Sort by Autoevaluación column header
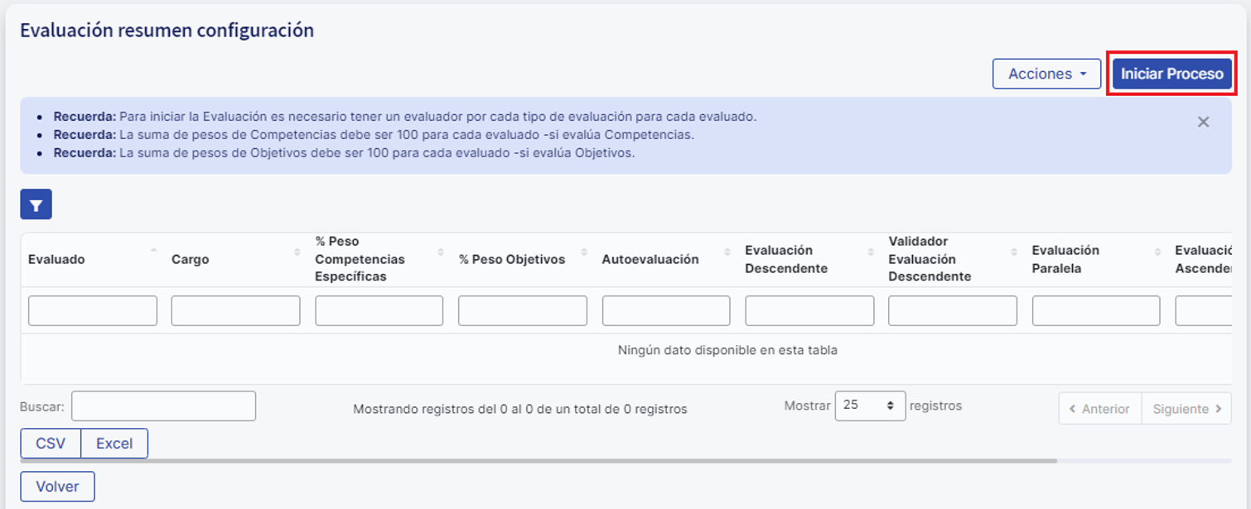1251x509 pixels. tap(650, 259)
